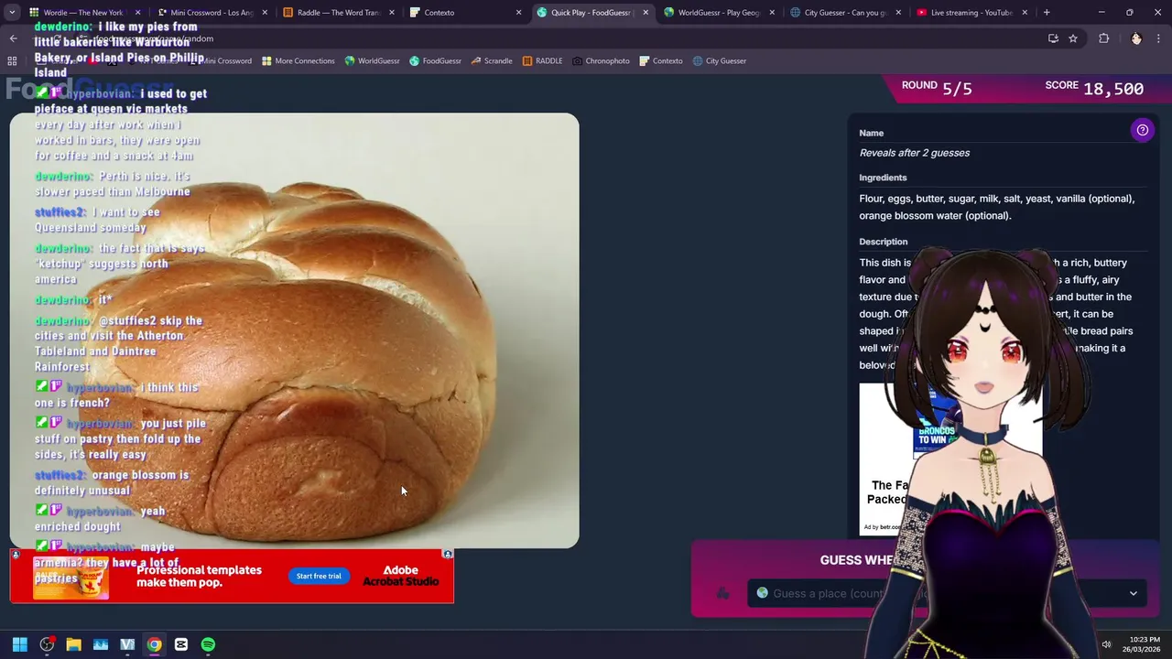Open the Chrome profile avatar
The width and height of the screenshot is (1172, 659).
point(1136,38)
